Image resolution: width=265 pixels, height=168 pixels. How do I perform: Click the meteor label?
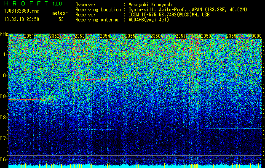point(60,13)
